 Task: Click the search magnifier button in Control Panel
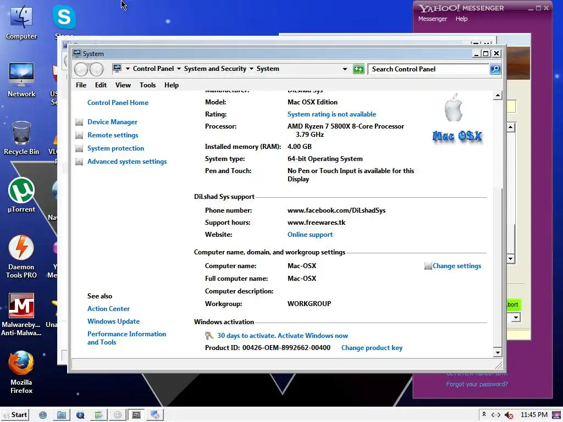495,69
